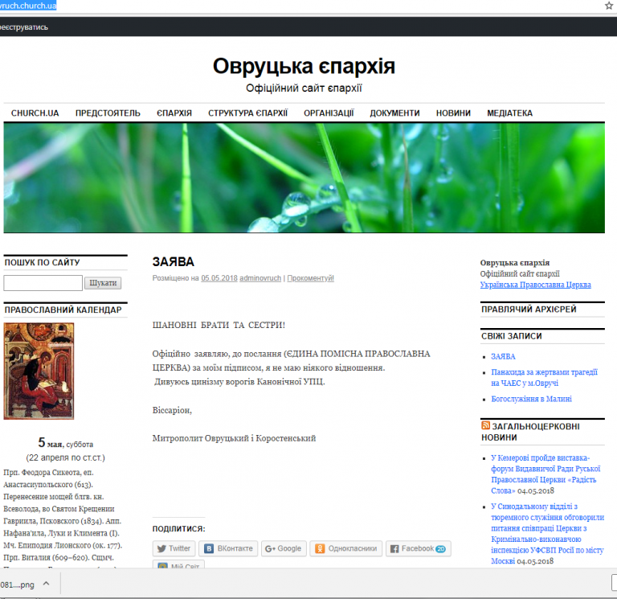Open Українська Православна Церква link

[536, 285]
